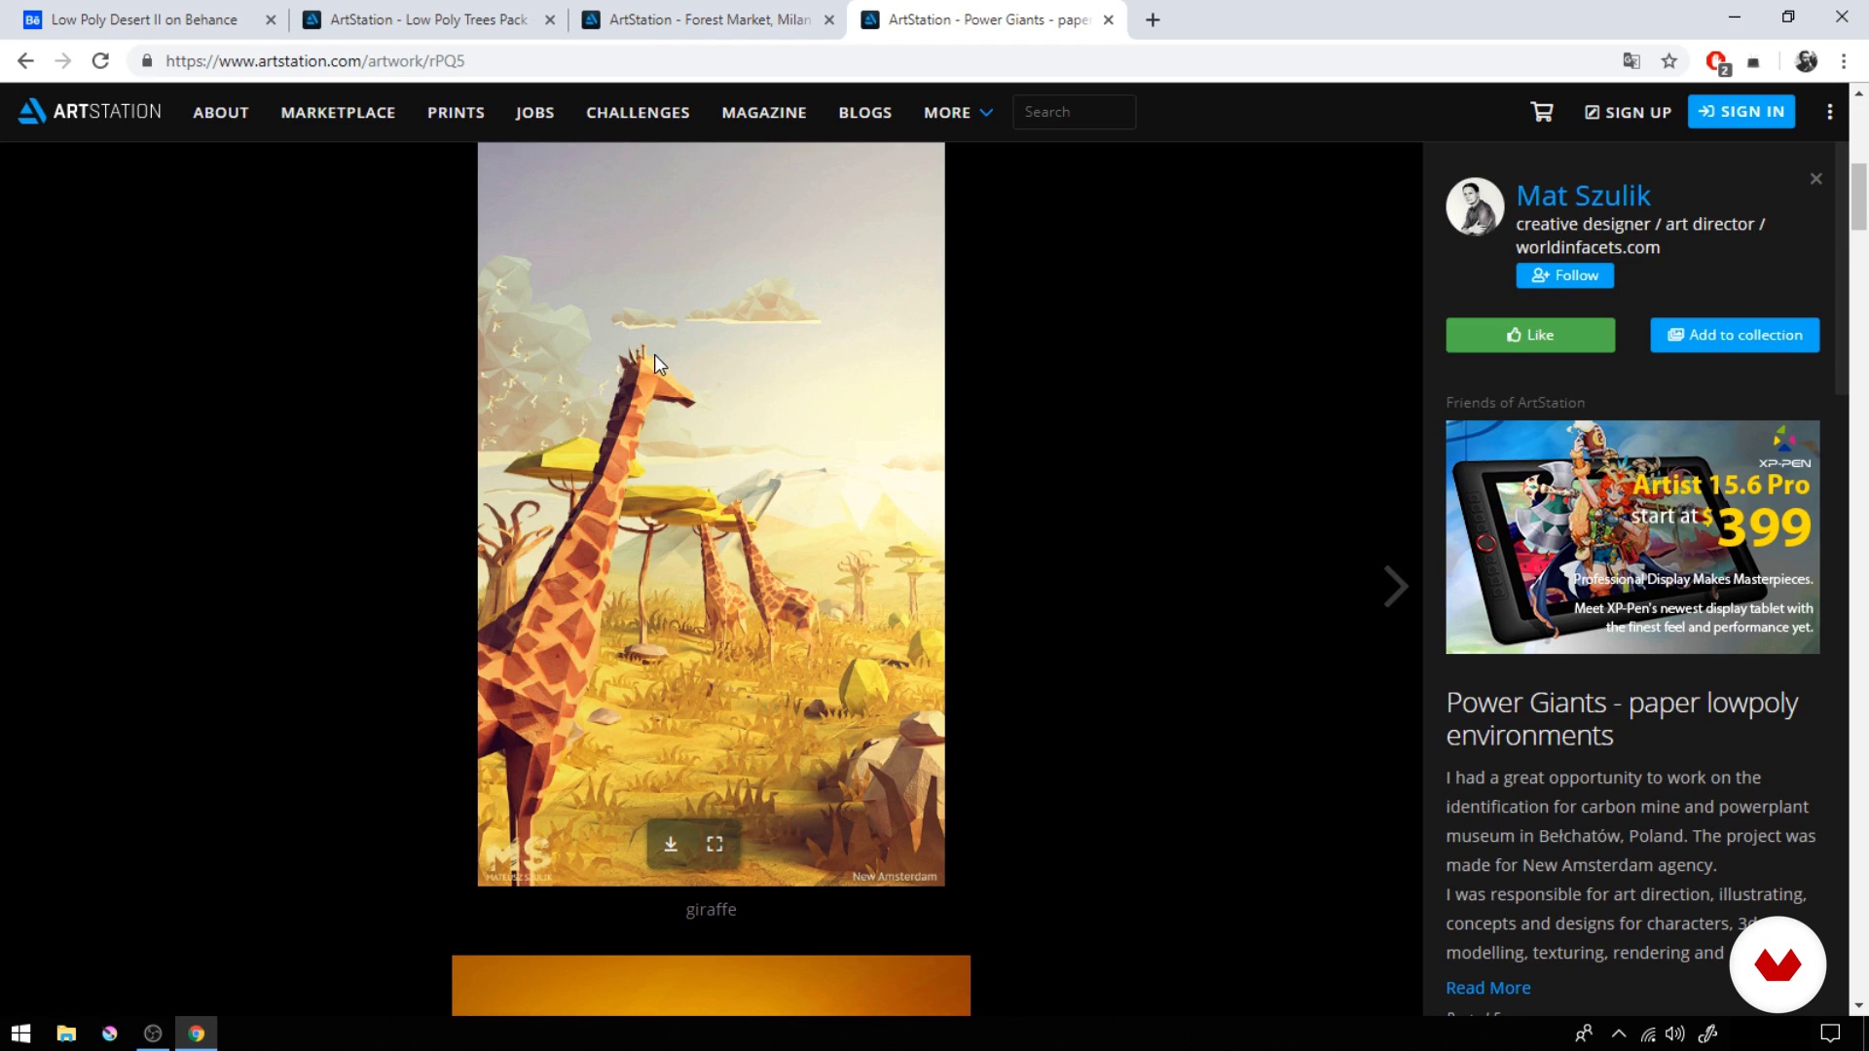Expand the MORE dropdown menu
1869x1051 pixels.
[x=958, y=113]
